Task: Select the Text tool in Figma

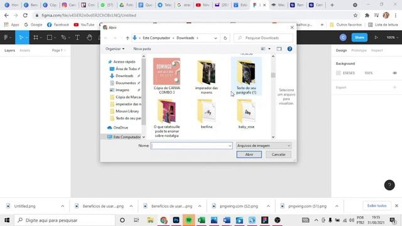Action: (x=77, y=38)
